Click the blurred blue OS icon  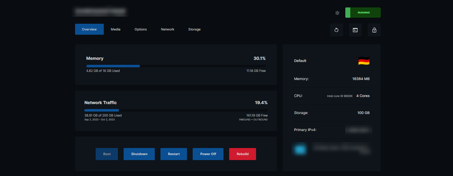300,149
